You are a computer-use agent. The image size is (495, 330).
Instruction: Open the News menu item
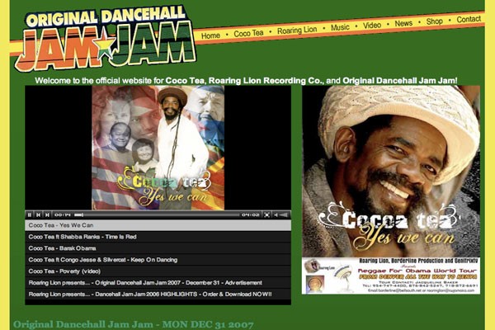click(x=403, y=23)
